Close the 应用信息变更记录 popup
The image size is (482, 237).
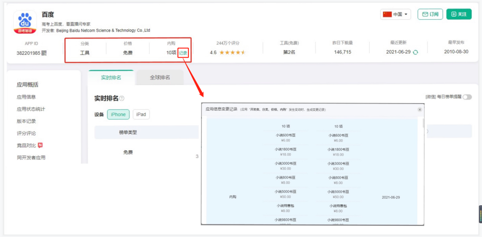(420, 109)
